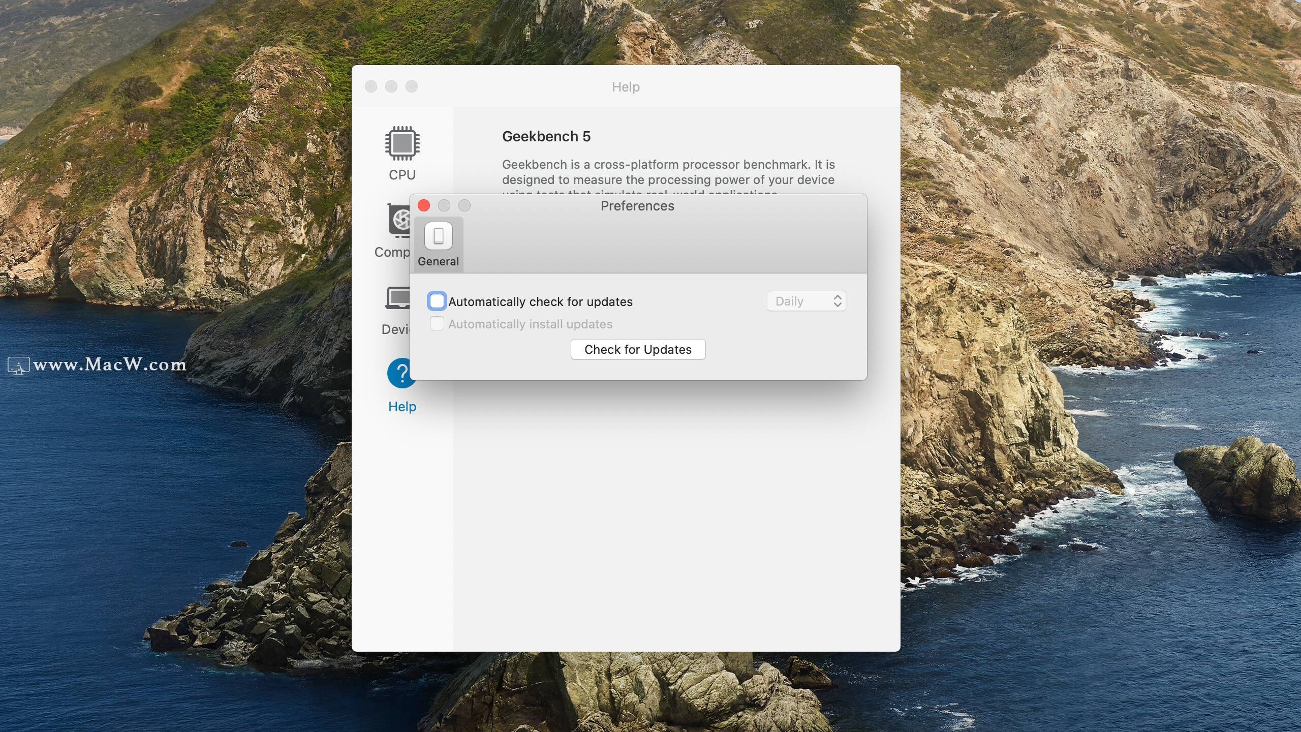Screen dimensions: 1301x732
Task: Click the Geekbench 5 heading text
Action: [x=546, y=136]
